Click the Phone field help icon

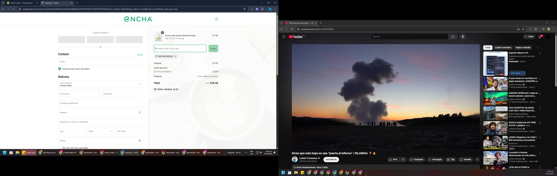[x=140, y=141]
